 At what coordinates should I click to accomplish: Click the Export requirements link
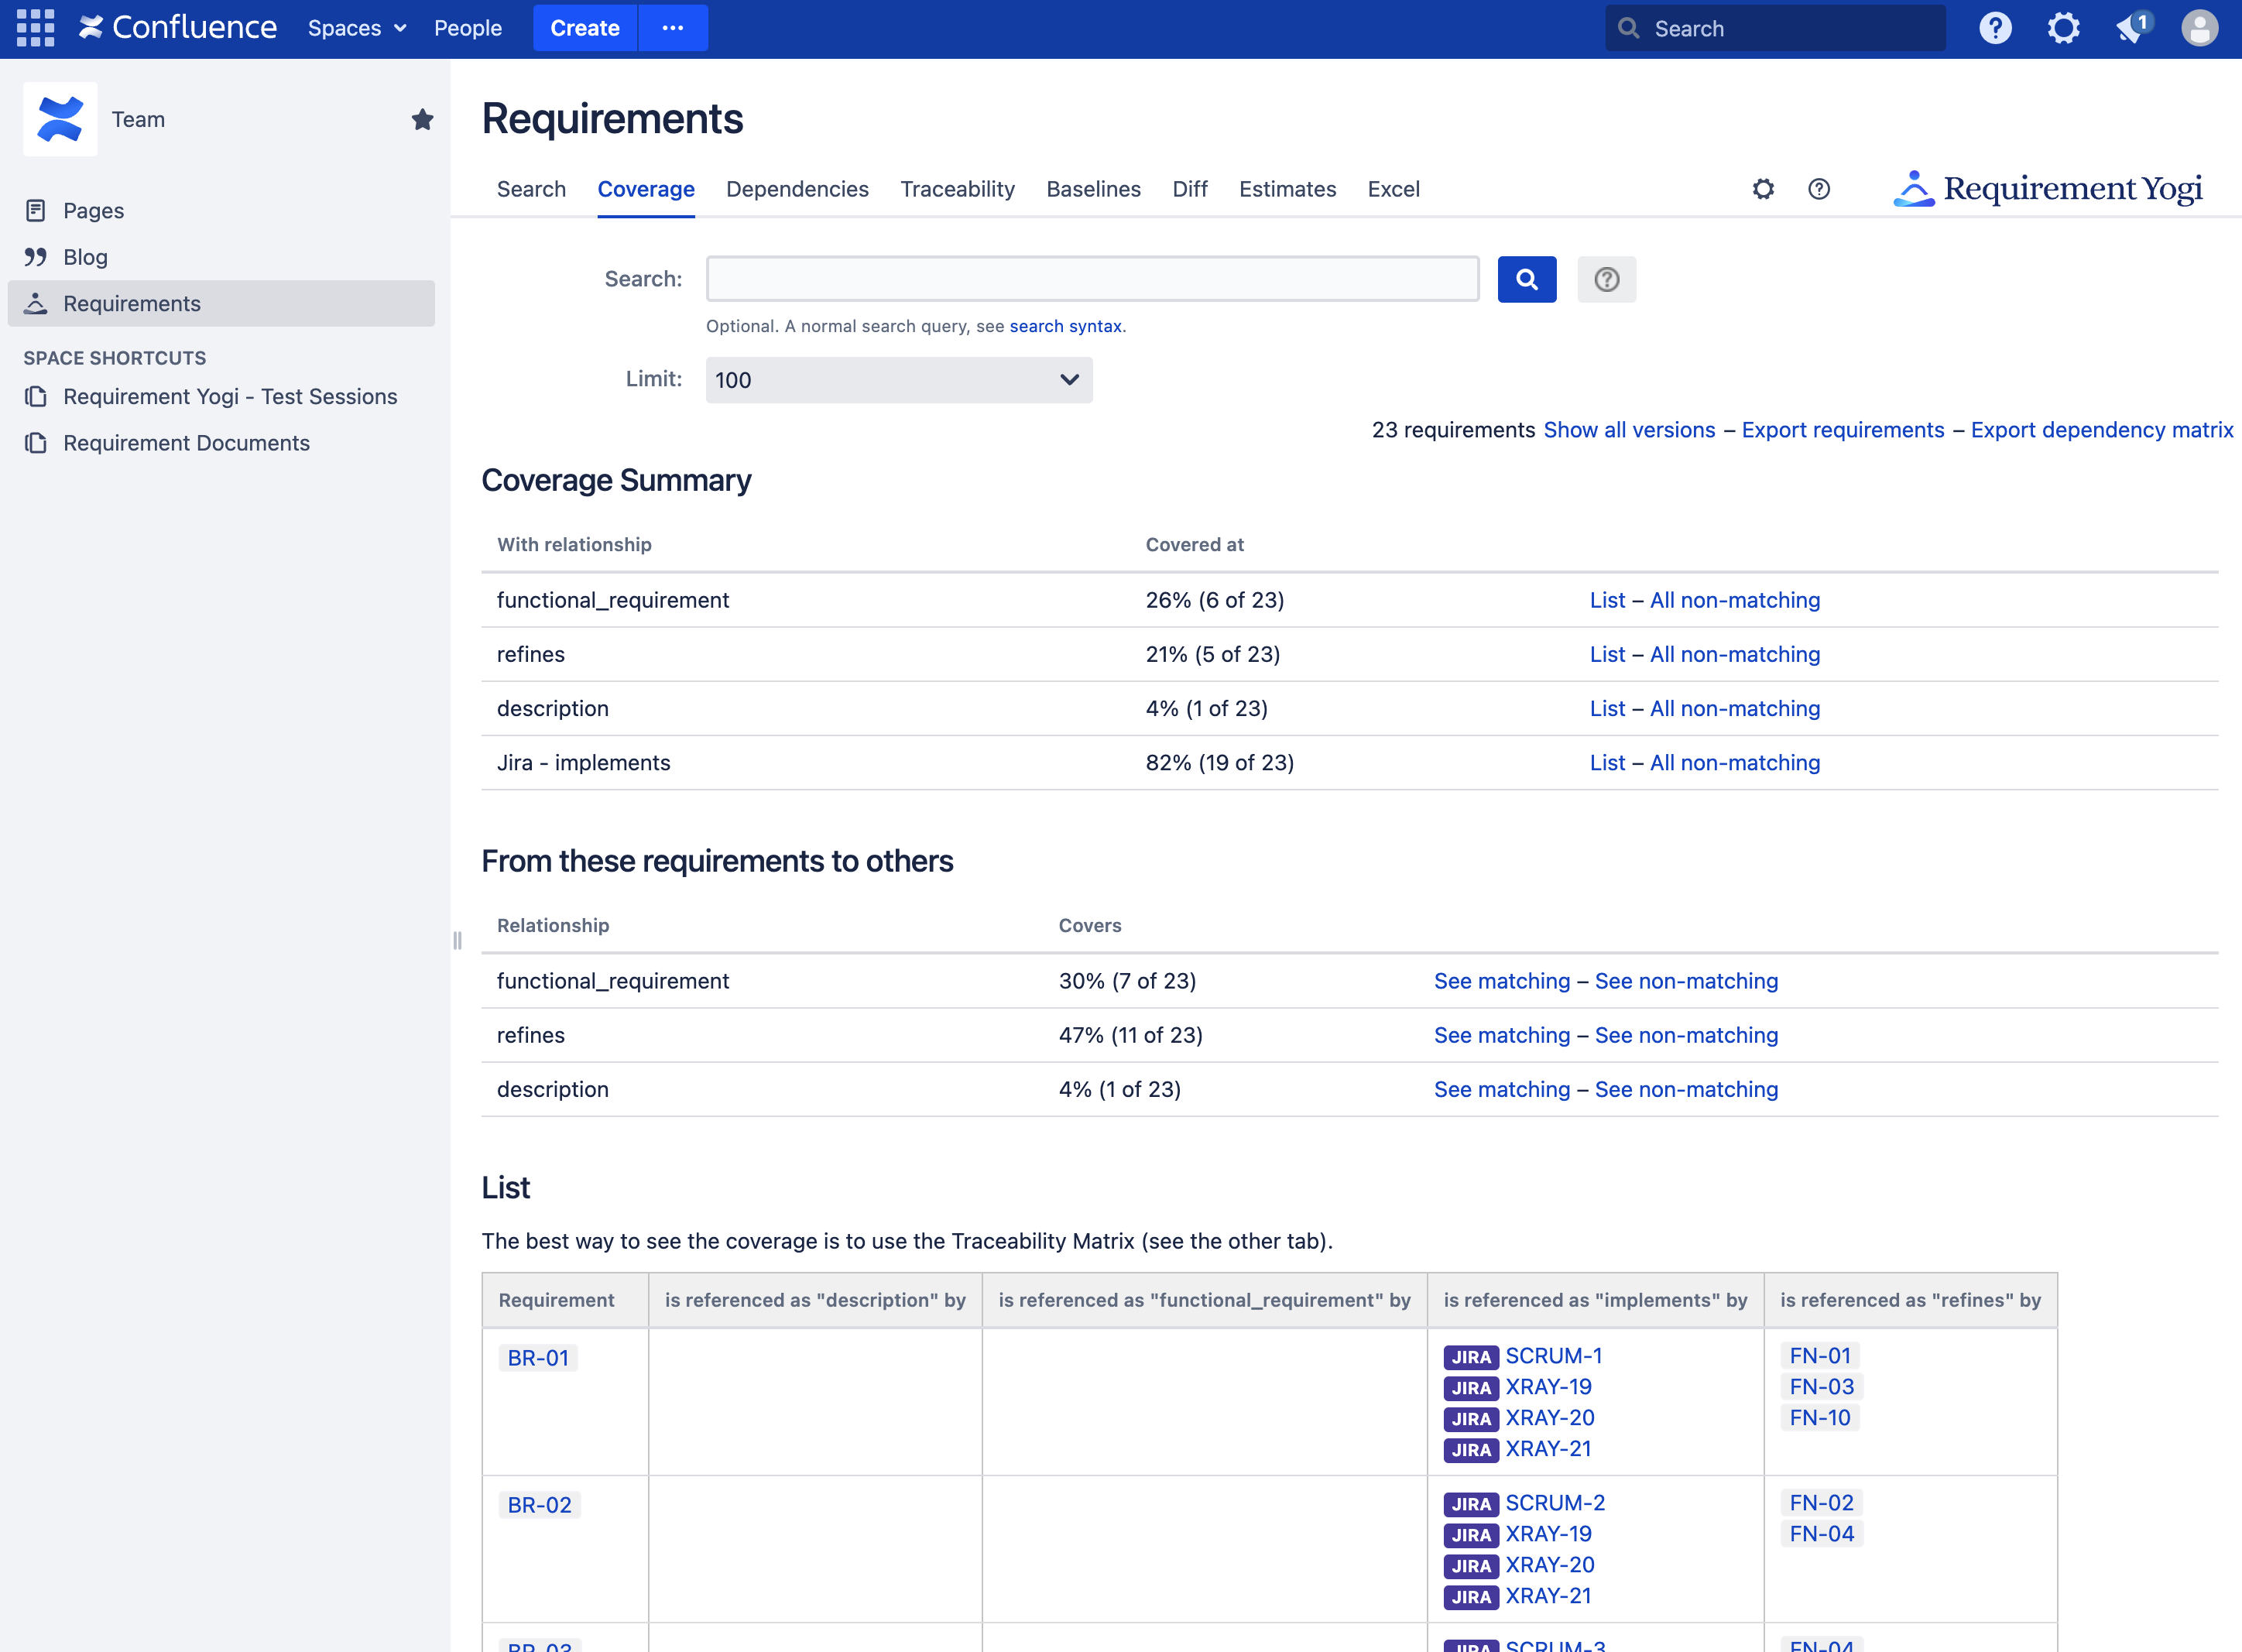coord(1842,430)
